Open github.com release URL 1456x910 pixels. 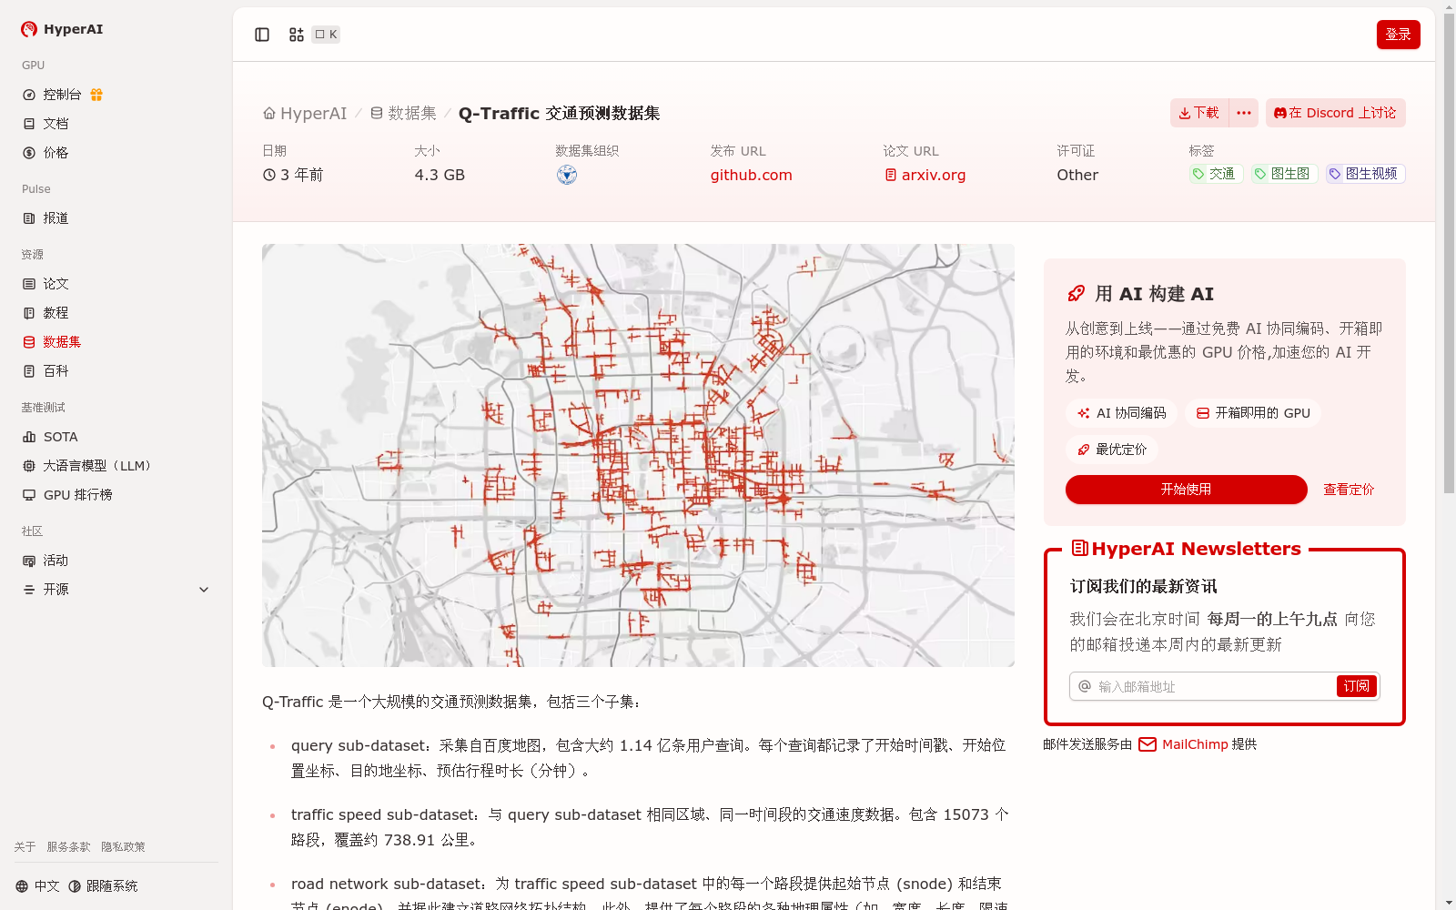click(x=751, y=175)
